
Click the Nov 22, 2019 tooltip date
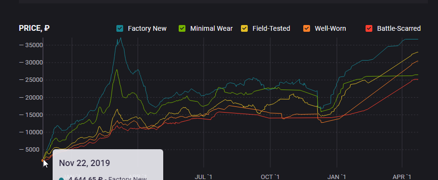point(85,163)
